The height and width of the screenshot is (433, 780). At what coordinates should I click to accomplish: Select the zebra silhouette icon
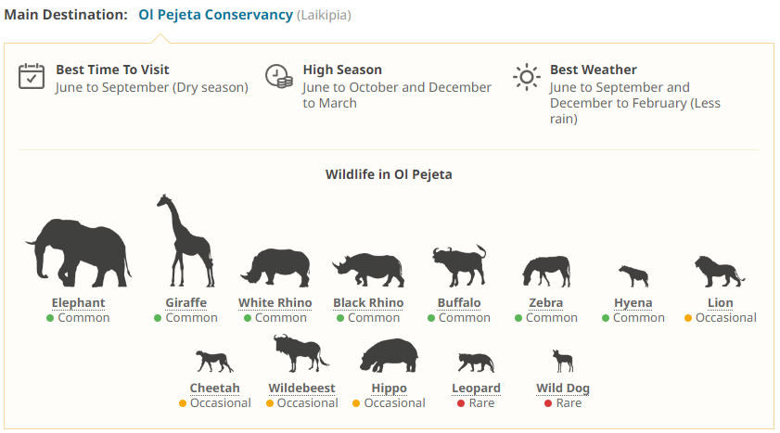pyautogui.click(x=545, y=272)
